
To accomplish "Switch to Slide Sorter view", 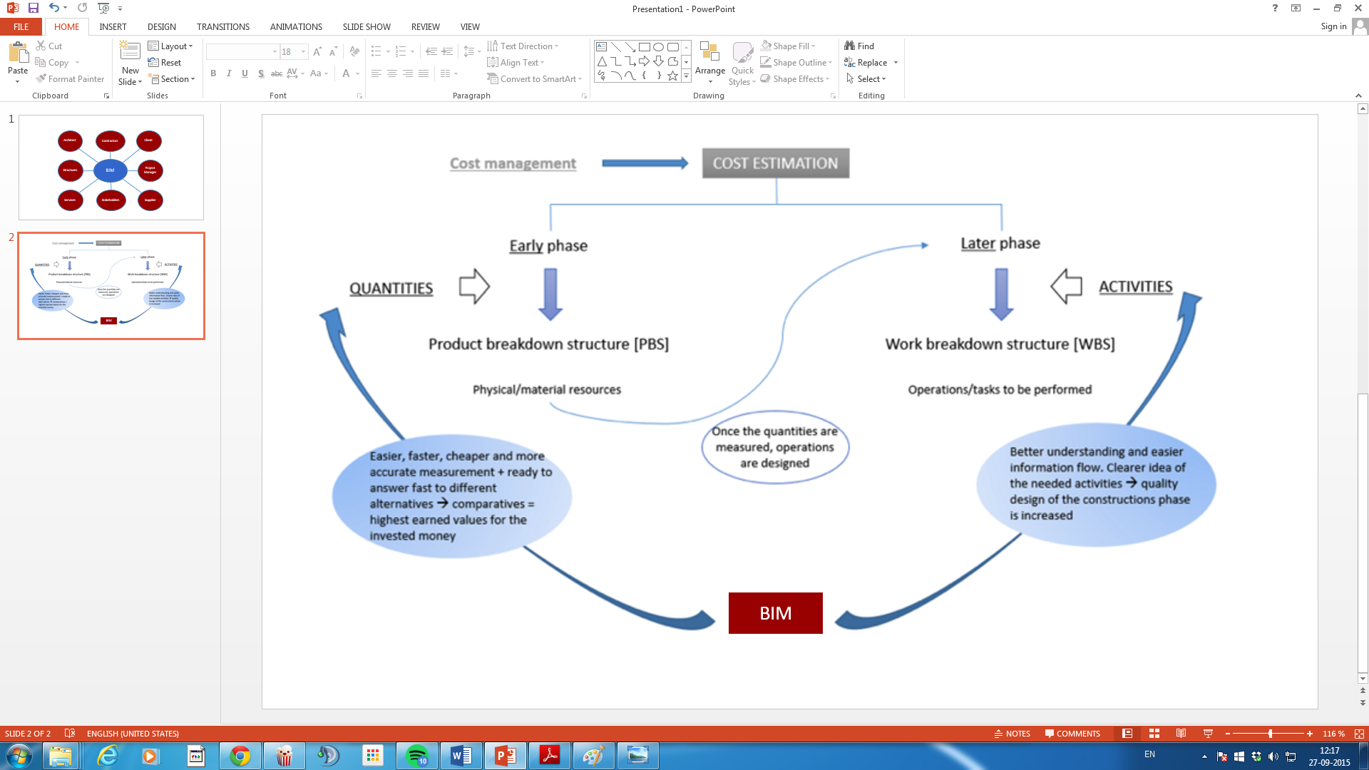I will [1154, 734].
